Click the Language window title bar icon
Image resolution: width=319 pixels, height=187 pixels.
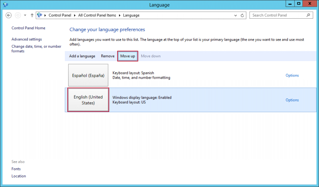click(5, 4)
